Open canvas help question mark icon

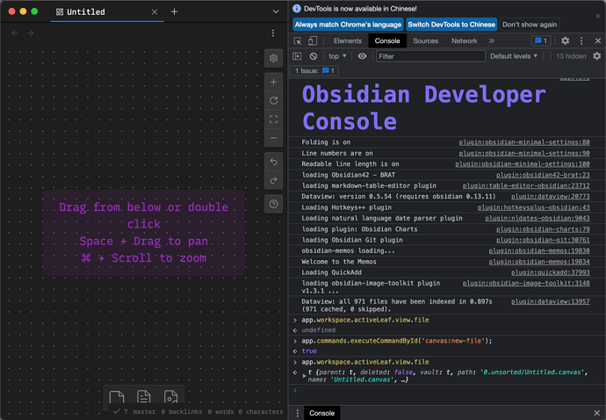coord(274,204)
